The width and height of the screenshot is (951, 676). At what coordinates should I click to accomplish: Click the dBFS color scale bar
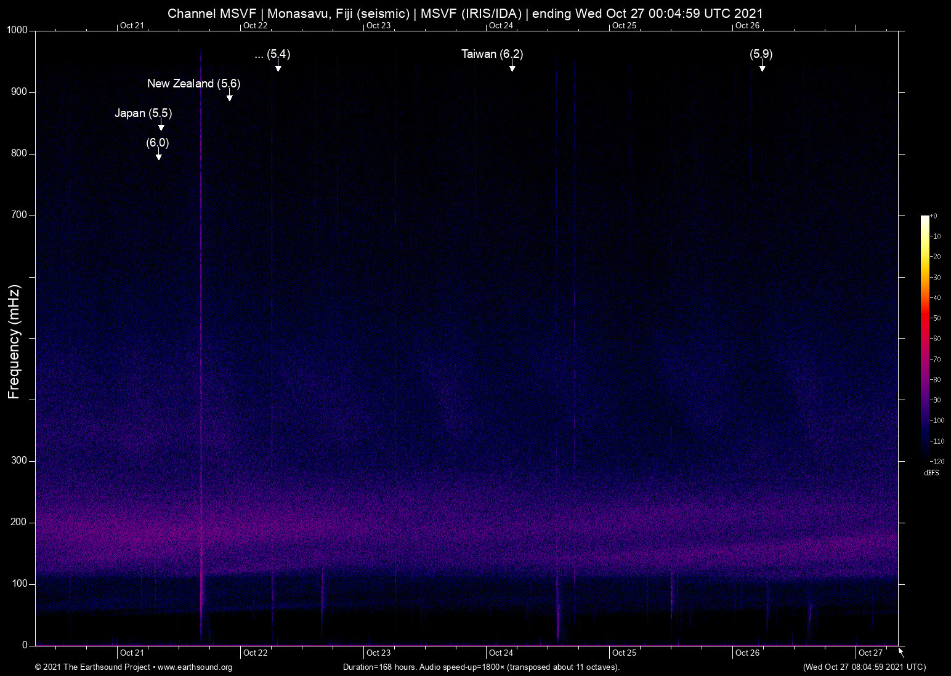coord(925,337)
